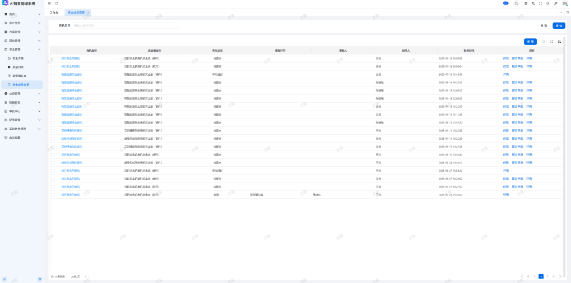Open the 20条/页 page size dropdown
The width and height of the screenshot is (571, 283).
[x=79, y=276]
